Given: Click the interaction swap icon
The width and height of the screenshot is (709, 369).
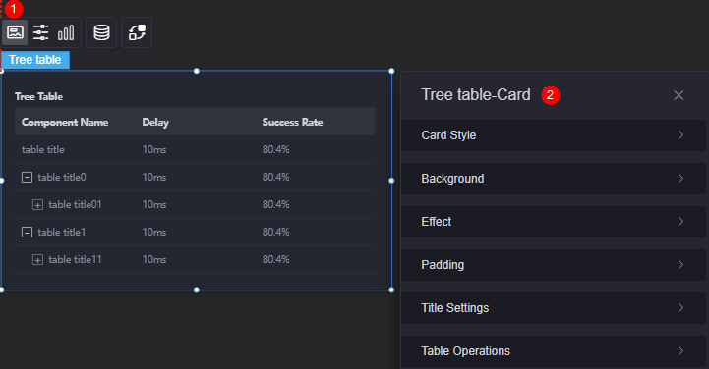Looking at the screenshot, I should 137,32.
